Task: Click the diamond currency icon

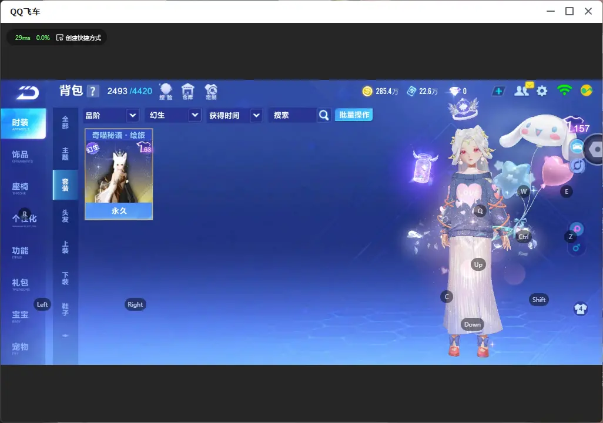Action: point(454,91)
